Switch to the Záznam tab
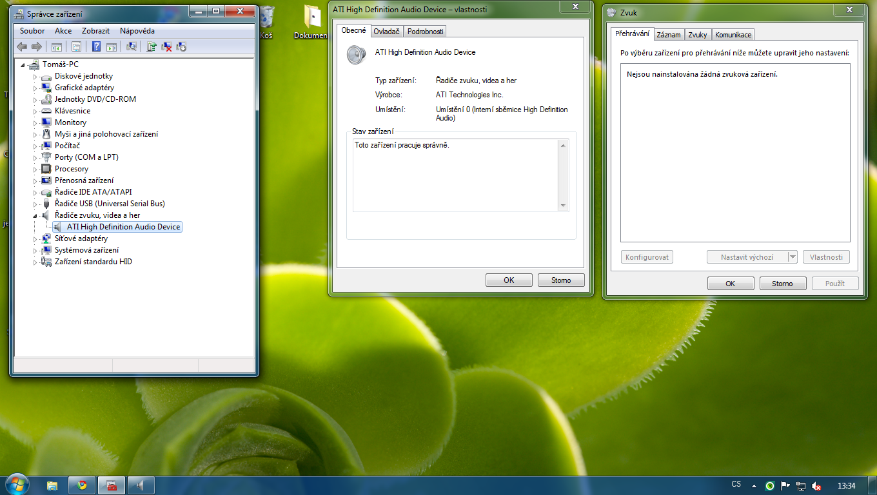Viewport: 877px width, 495px height. [669, 35]
